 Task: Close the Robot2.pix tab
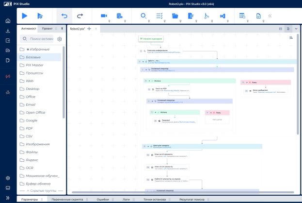pos(96,29)
